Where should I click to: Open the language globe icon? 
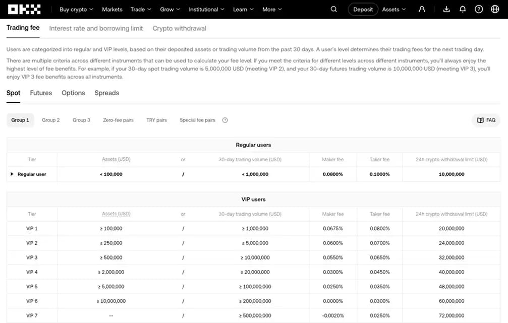(495, 10)
